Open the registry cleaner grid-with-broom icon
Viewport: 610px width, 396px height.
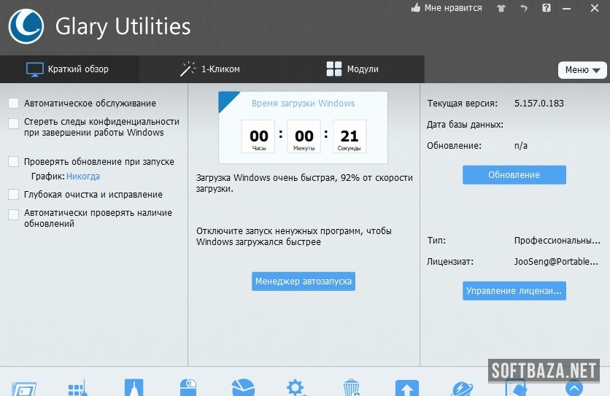(x=77, y=388)
